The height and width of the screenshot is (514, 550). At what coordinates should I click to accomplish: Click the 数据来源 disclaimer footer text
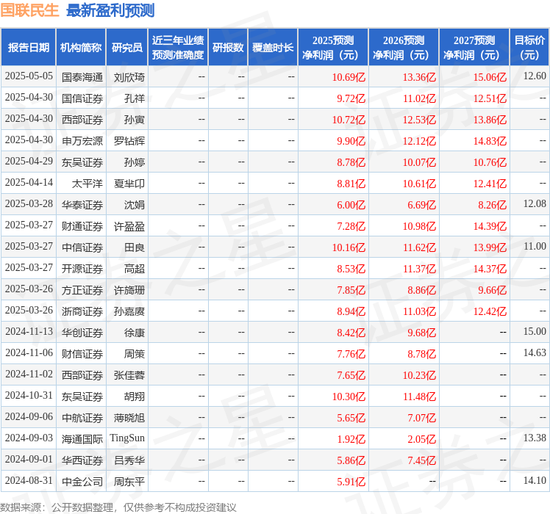118,507
